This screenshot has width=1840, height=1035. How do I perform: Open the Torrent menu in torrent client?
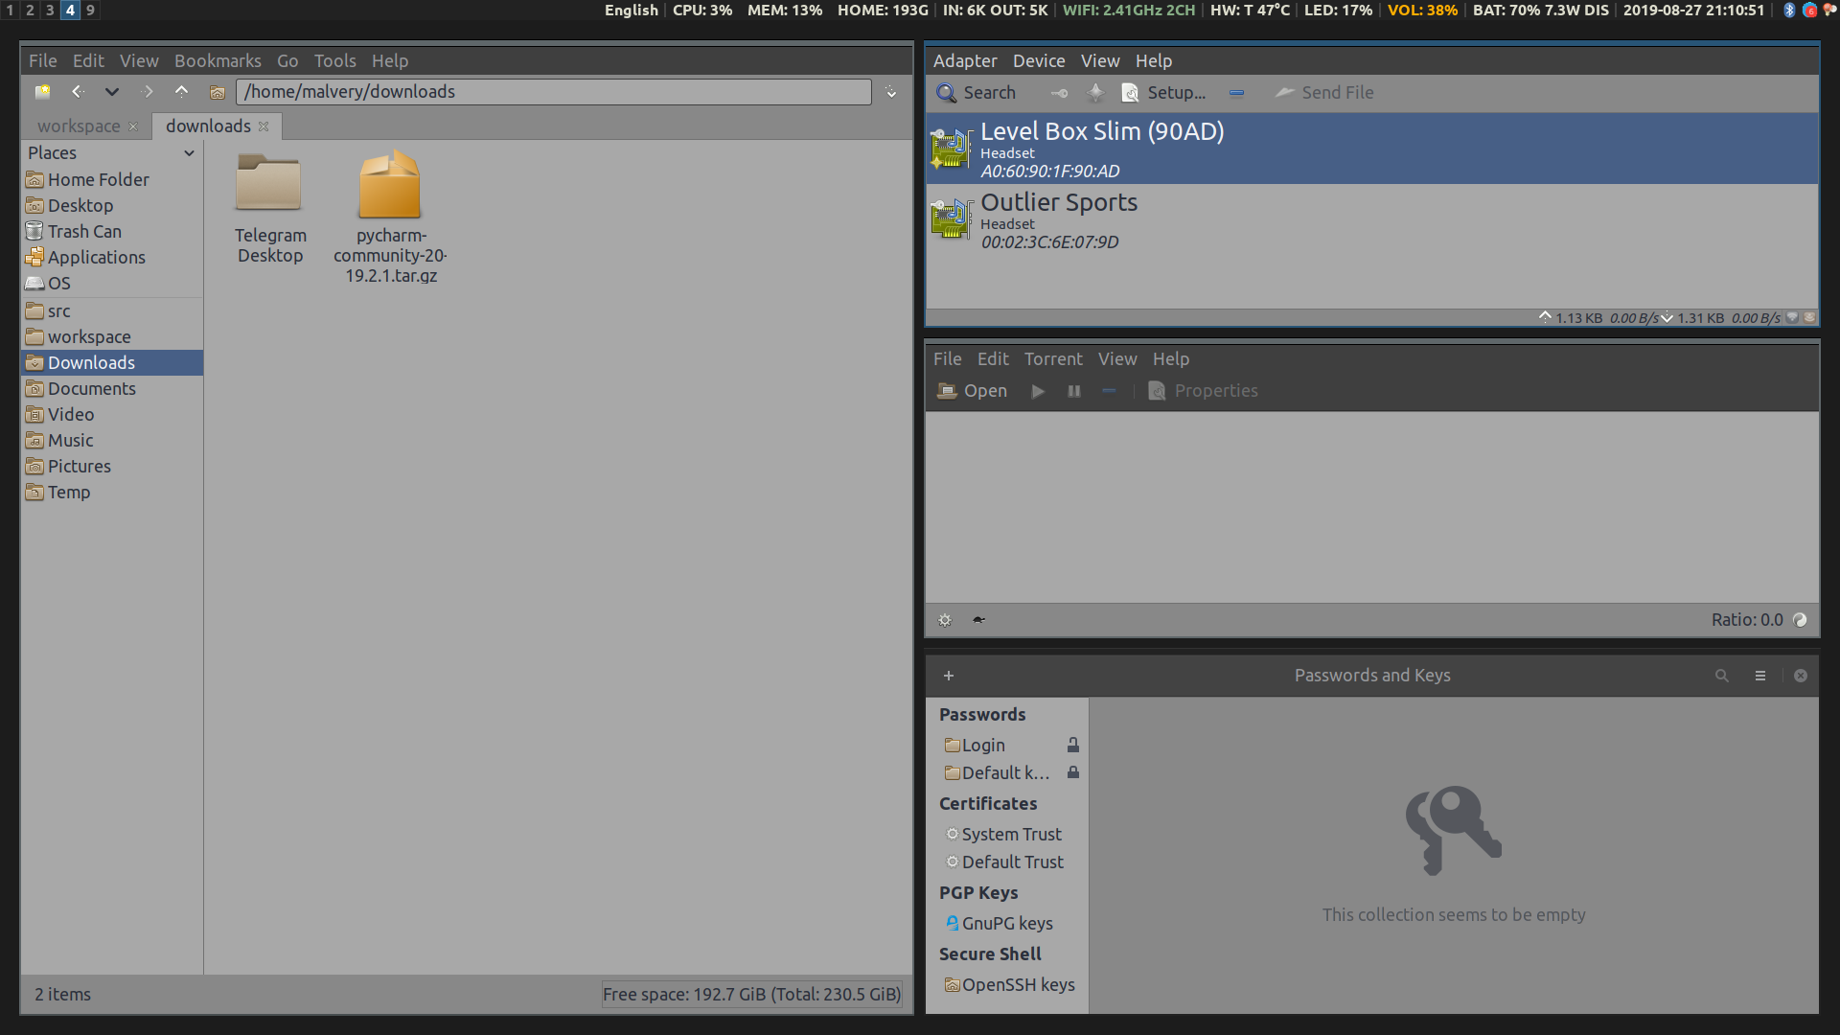[x=1053, y=358]
